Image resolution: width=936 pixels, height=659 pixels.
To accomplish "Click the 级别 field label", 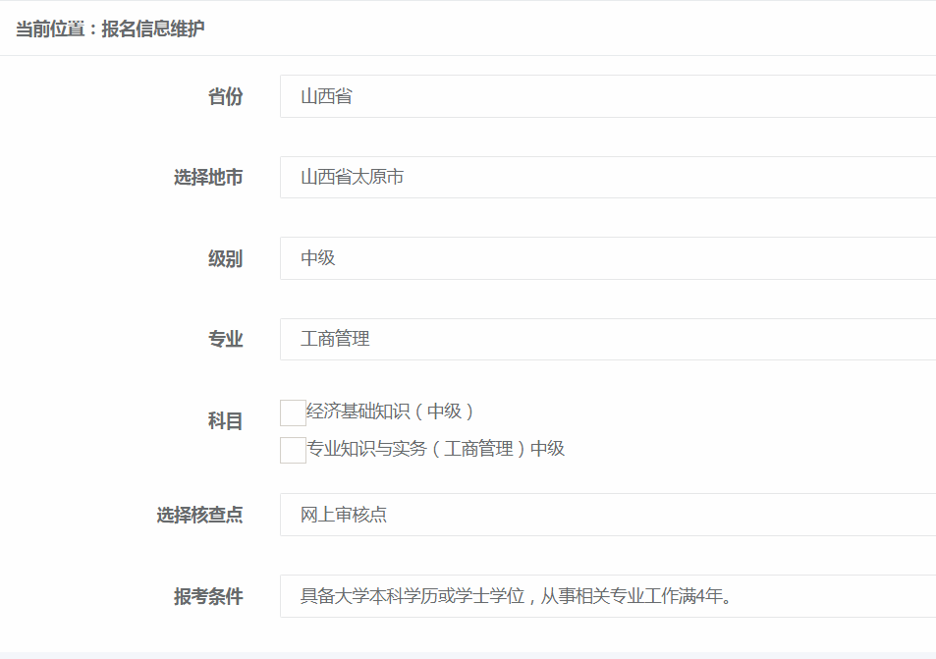I will click(x=225, y=259).
